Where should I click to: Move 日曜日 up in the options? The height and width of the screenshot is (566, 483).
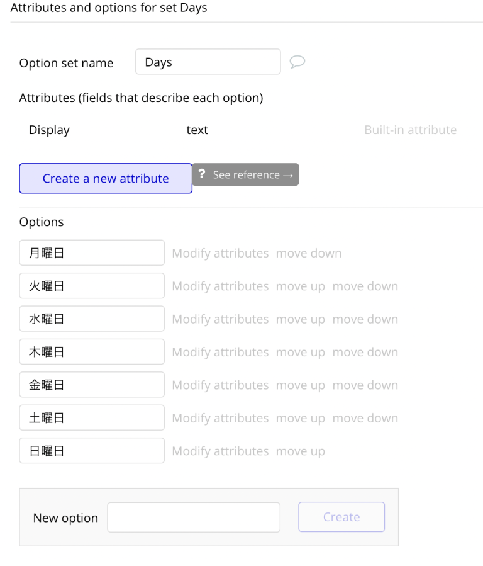(x=301, y=451)
